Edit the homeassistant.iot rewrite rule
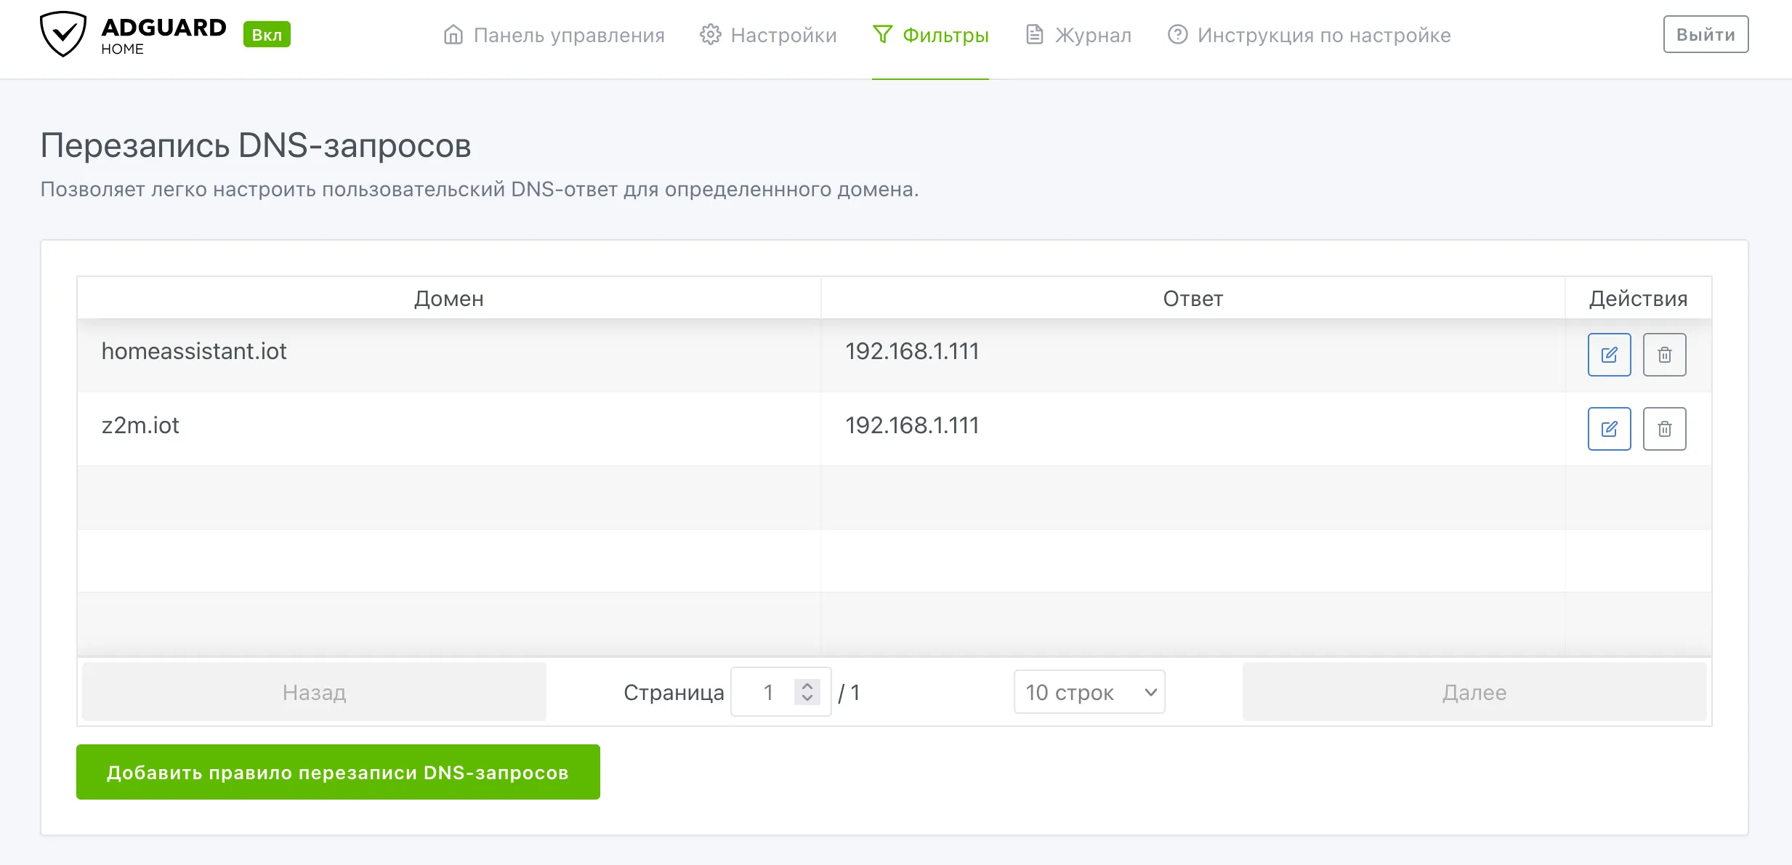Image resolution: width=1792 pixels, height=865 pixels. [1609, 355]
